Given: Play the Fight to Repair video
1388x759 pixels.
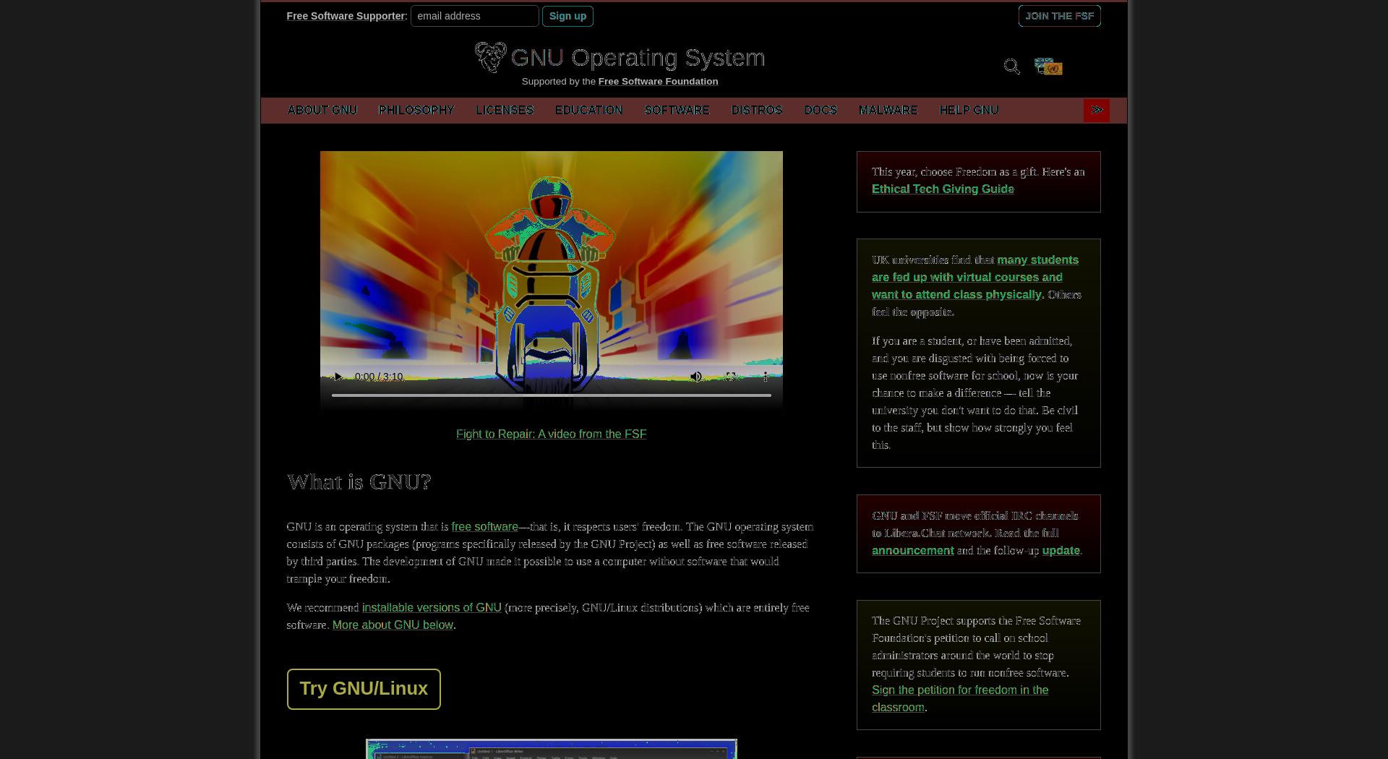Looking at the screenshot, I should (337, 377).
